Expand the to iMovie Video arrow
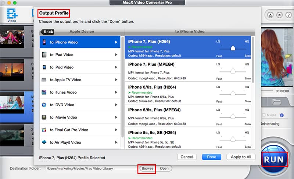 [116, 117]
